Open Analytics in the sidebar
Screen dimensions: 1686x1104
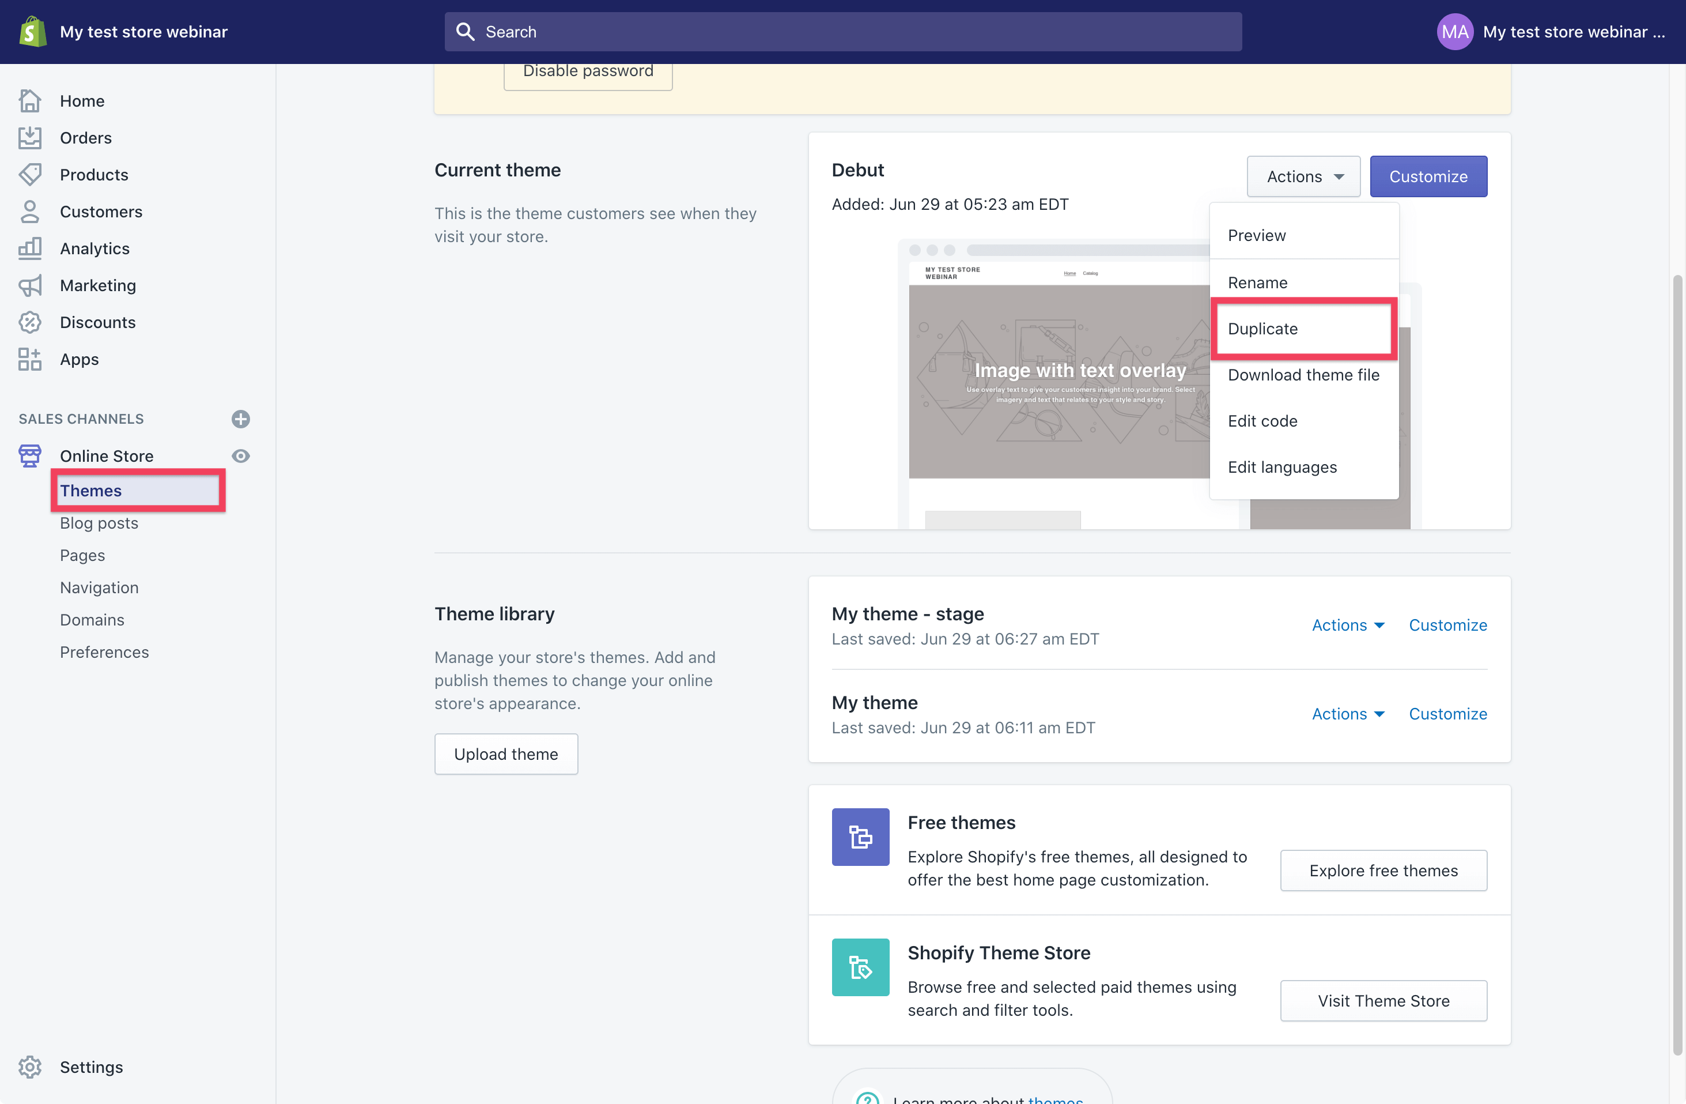(x=95, y=248)
